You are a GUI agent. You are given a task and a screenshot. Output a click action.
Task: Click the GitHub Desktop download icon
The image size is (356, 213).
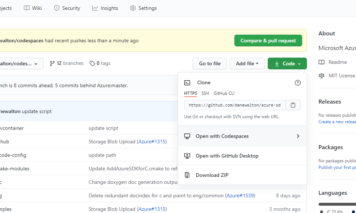tap(187, 156)
